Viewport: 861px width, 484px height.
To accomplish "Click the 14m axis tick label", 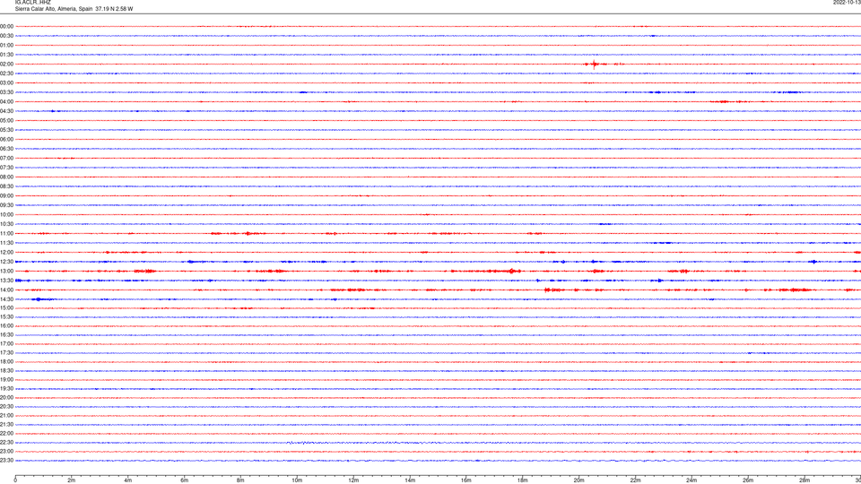I will click(410, 480).
